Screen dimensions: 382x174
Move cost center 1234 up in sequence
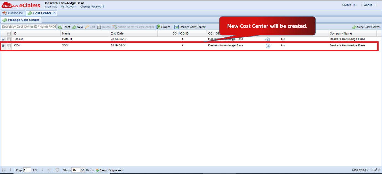click(x=268, y=46)
